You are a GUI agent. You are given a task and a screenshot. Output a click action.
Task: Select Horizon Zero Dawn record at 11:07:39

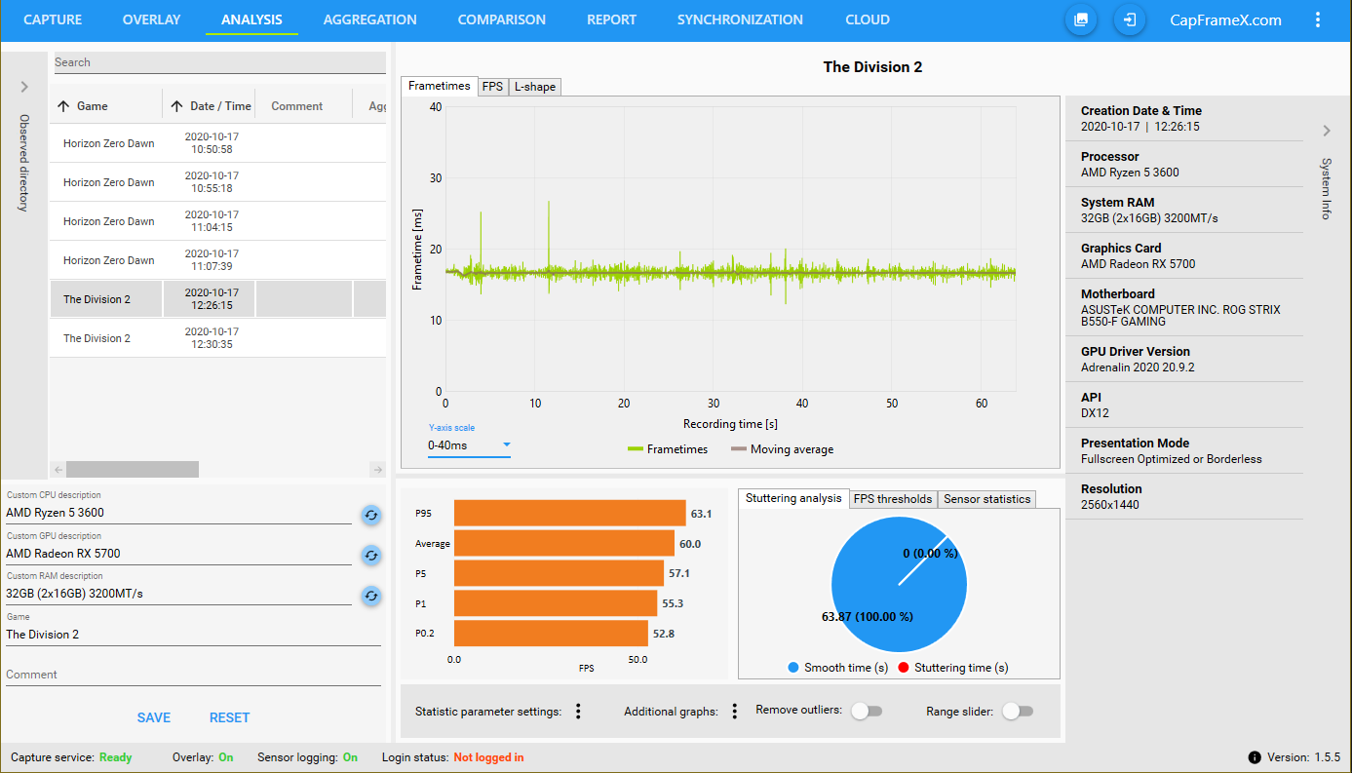pos(217,260)
